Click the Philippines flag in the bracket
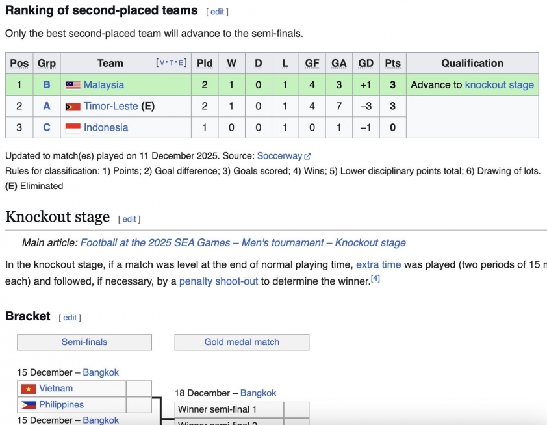The image size is (547, 425). pos(28,405)
